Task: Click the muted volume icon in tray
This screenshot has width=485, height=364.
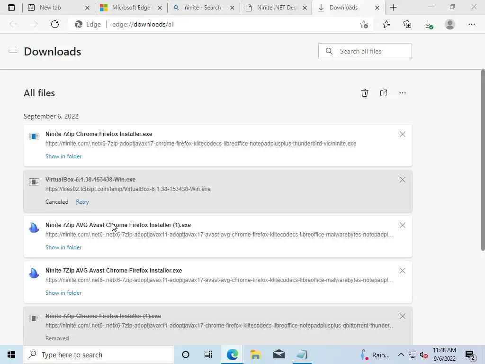Action: pos(424,355)
